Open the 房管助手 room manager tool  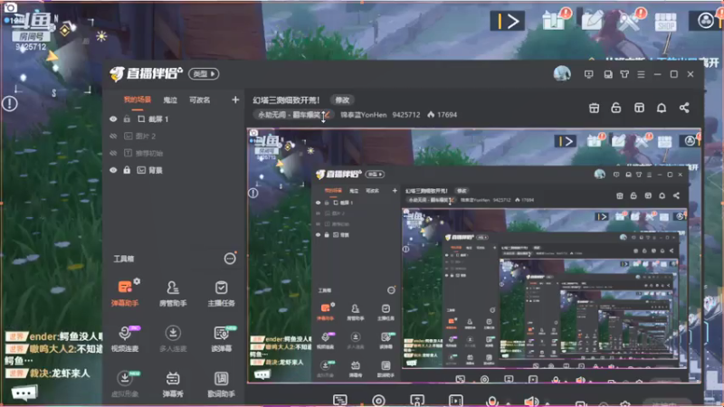point(173,293)
